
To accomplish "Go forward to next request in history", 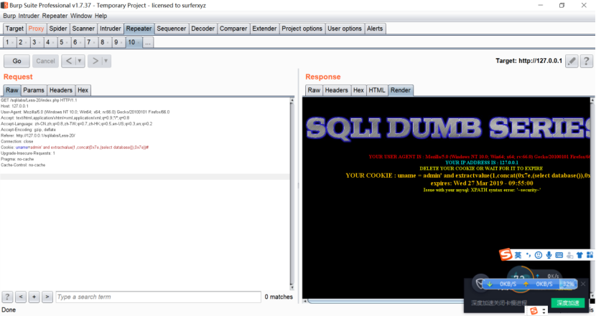I will point(95,61).
